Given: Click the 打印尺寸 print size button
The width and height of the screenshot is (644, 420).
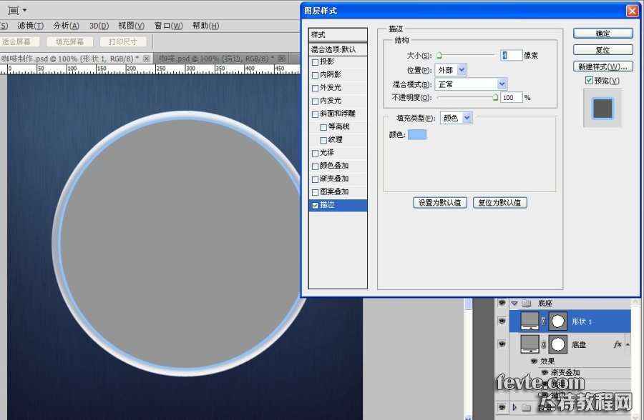Looking at the screenshot, I should [x=123, y=42].
